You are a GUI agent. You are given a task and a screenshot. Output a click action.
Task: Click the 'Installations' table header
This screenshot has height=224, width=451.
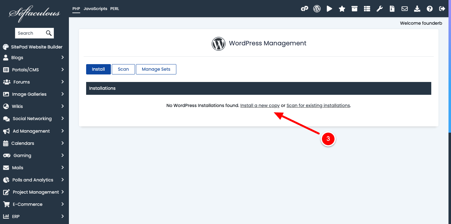(259, 88)
